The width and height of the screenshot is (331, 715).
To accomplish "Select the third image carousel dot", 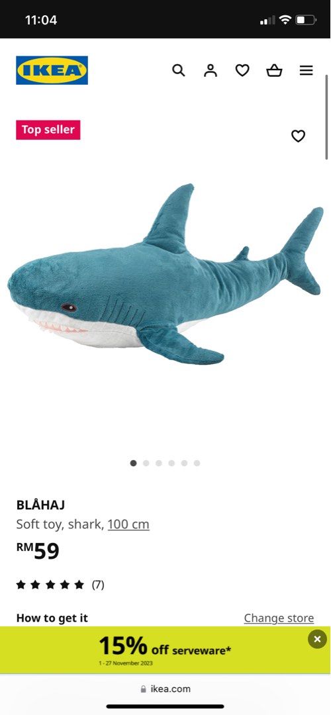I will coord(159,463).
